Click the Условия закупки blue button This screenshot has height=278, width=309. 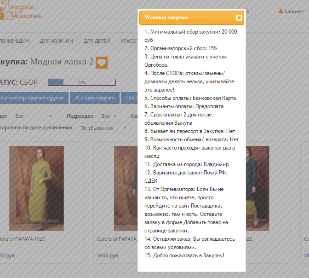point(95,98)
